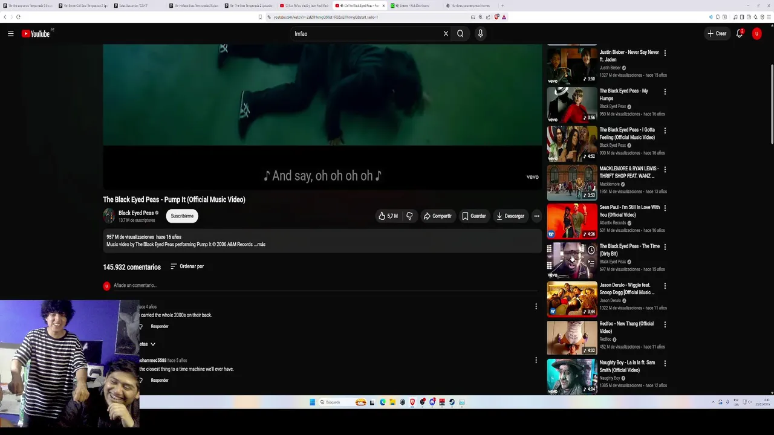Reload the page
Image resolution: width=774 pixels, height=435 pixels.
18,17
